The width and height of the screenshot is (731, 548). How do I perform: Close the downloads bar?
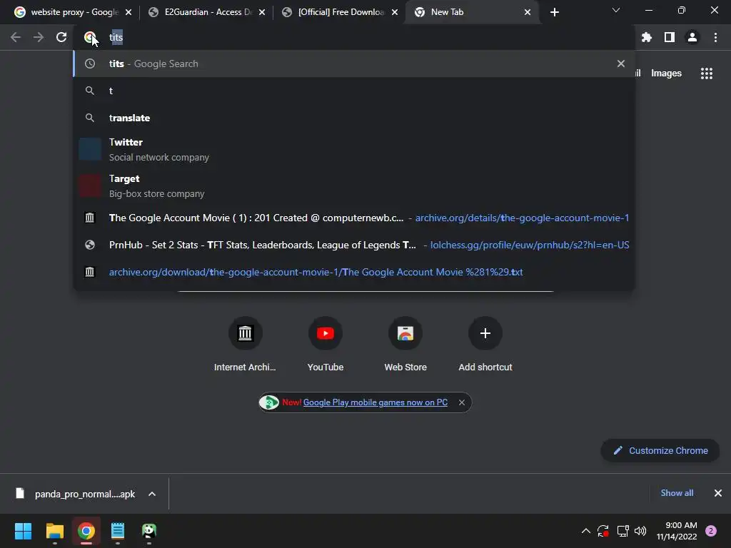[718, 493]
